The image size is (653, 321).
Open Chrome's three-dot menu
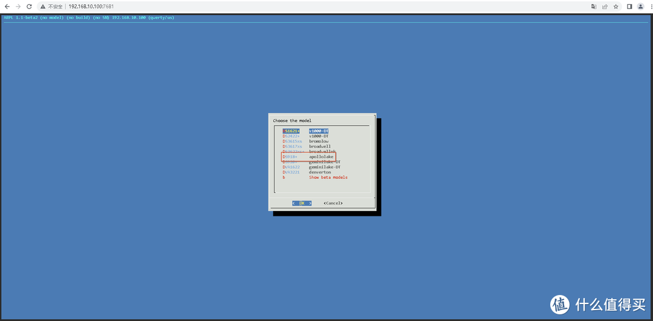point(651,7)
